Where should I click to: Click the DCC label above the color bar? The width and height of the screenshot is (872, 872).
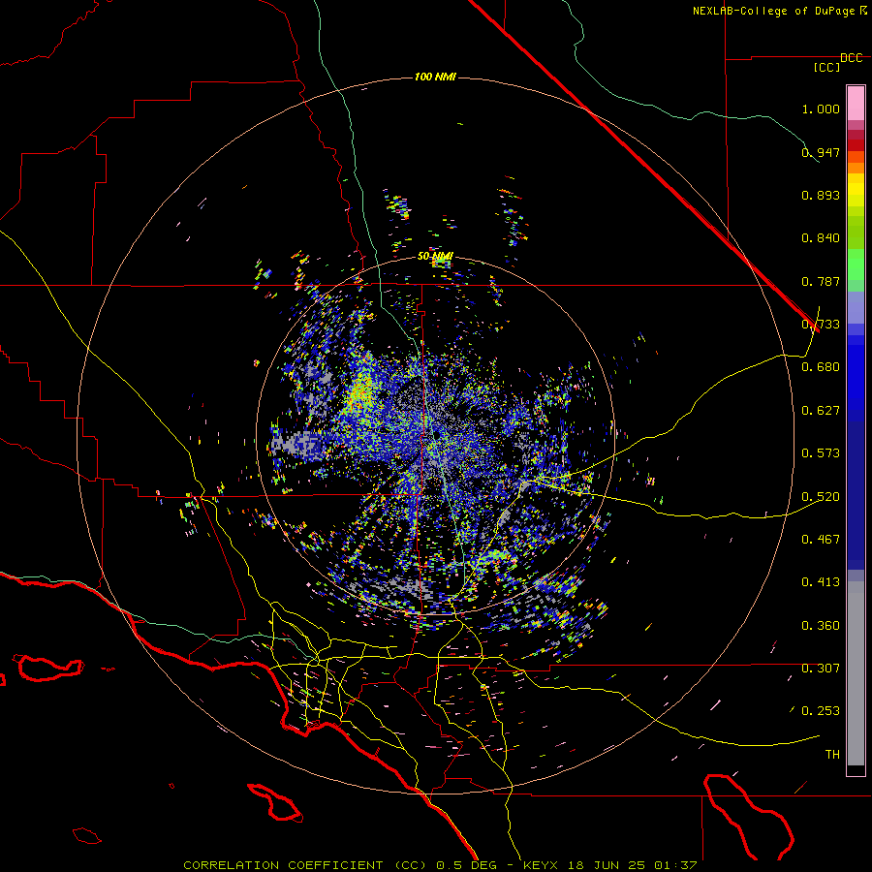851,58
